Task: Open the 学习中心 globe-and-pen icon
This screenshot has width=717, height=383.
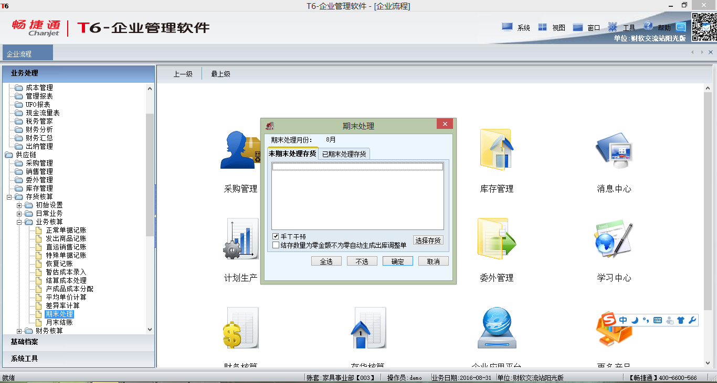Action: coord(614,239)
